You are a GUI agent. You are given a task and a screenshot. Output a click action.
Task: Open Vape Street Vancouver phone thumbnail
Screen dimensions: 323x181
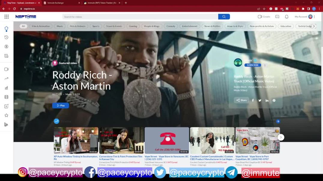click(167, 140)
